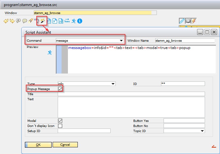Click the redo arrow icon in toolbar
The image size is (220, 154).
click(x=12, y=21)
